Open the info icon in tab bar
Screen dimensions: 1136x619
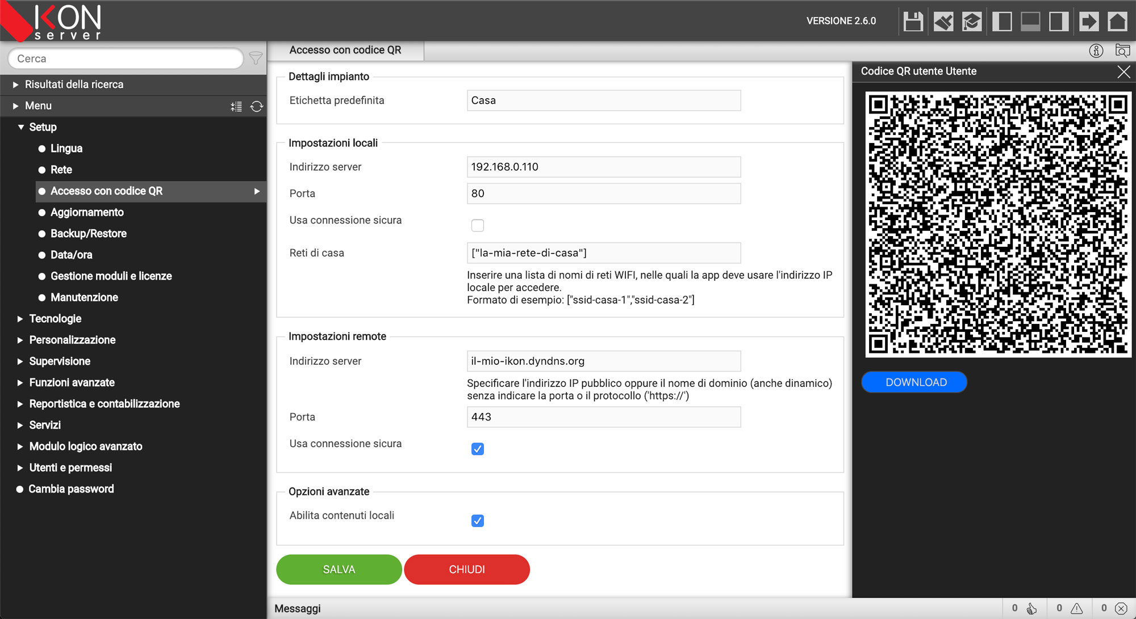pos(1096,50)
